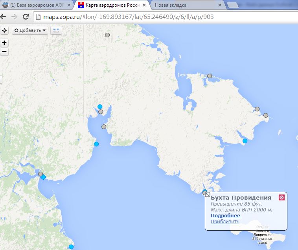Open the Добавить dropdown menu

tap(30, 30)
